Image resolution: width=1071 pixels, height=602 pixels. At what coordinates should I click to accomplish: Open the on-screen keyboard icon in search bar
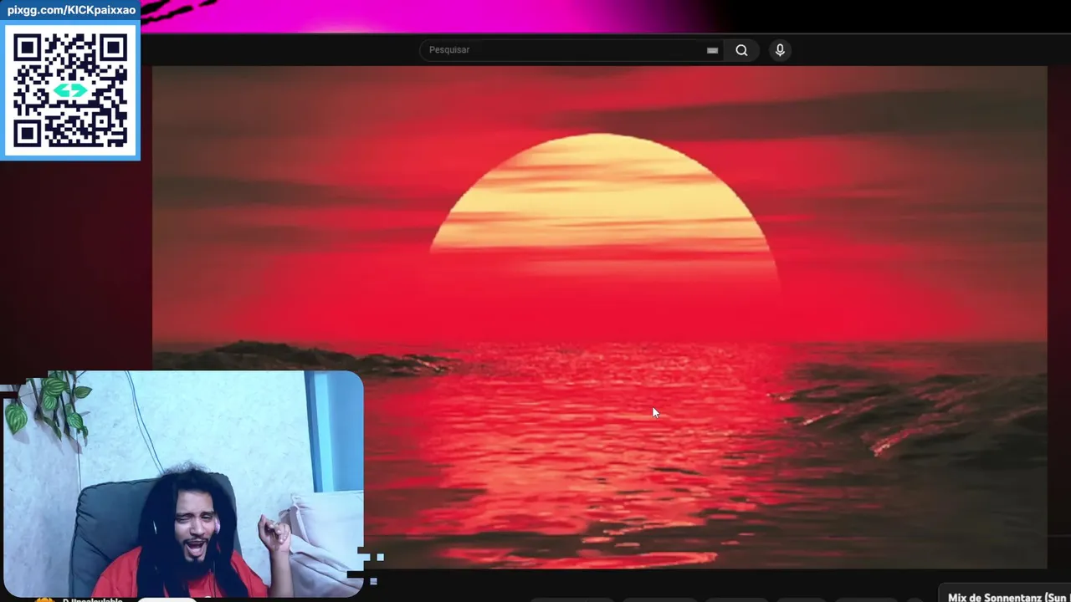pos(712,50)
